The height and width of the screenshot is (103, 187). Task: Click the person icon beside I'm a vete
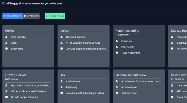coord(172,85)
